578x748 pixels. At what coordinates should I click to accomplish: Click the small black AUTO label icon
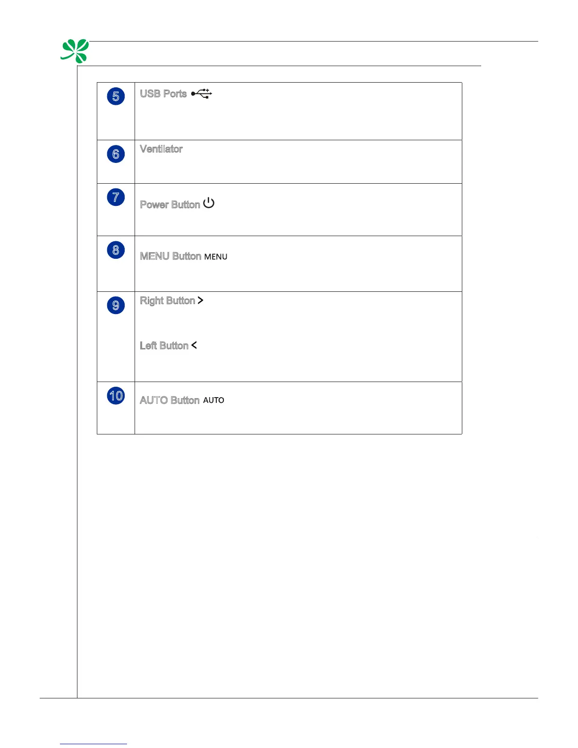click(x=213, y=400)
